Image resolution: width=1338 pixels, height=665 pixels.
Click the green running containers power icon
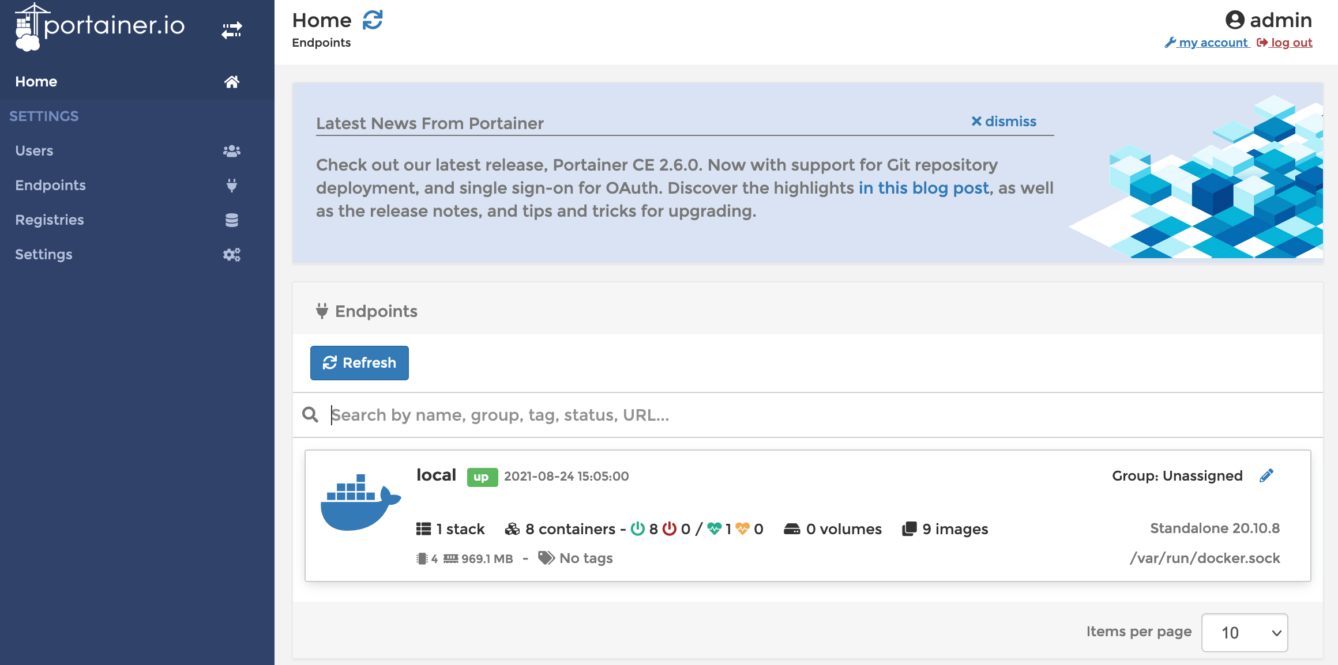(638, 528)
